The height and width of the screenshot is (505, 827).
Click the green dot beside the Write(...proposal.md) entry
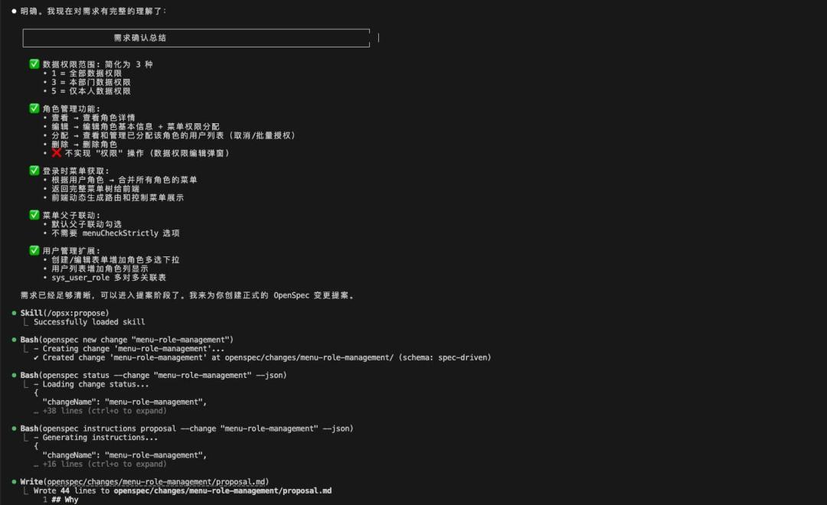click(x=15, y=482)
